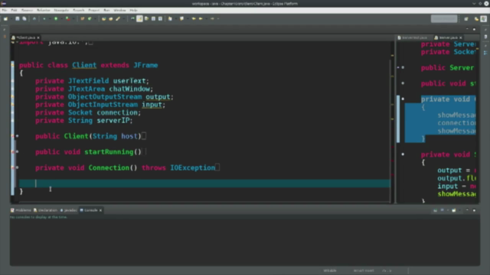Expand the folded Connection() method
The image size is (490, 275).
(17, 167)
